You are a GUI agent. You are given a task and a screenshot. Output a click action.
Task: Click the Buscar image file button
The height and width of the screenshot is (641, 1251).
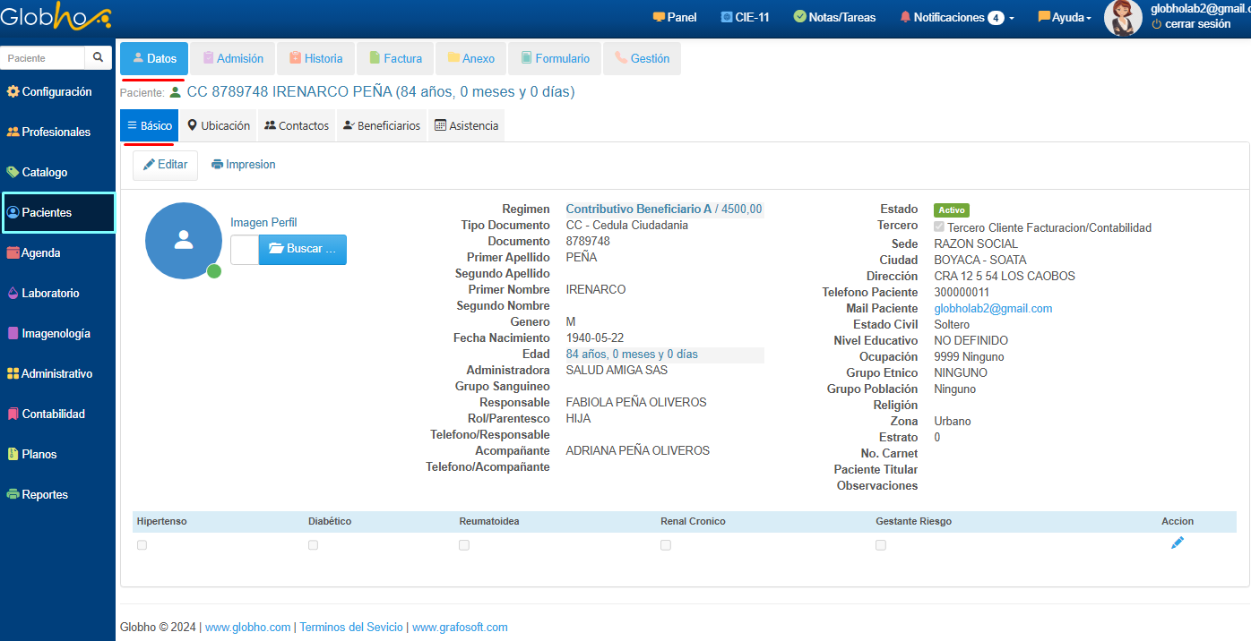pos(302,249)
